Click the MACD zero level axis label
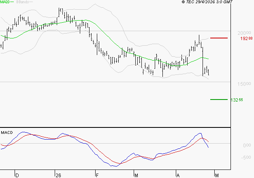Viewport: 254px width, 178px height. click(247, 145)
